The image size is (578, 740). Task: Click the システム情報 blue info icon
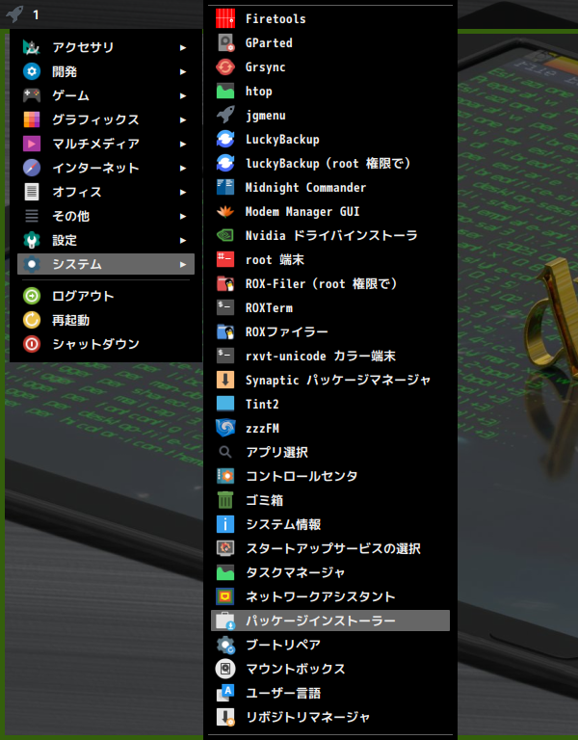(x=225, y=524)
